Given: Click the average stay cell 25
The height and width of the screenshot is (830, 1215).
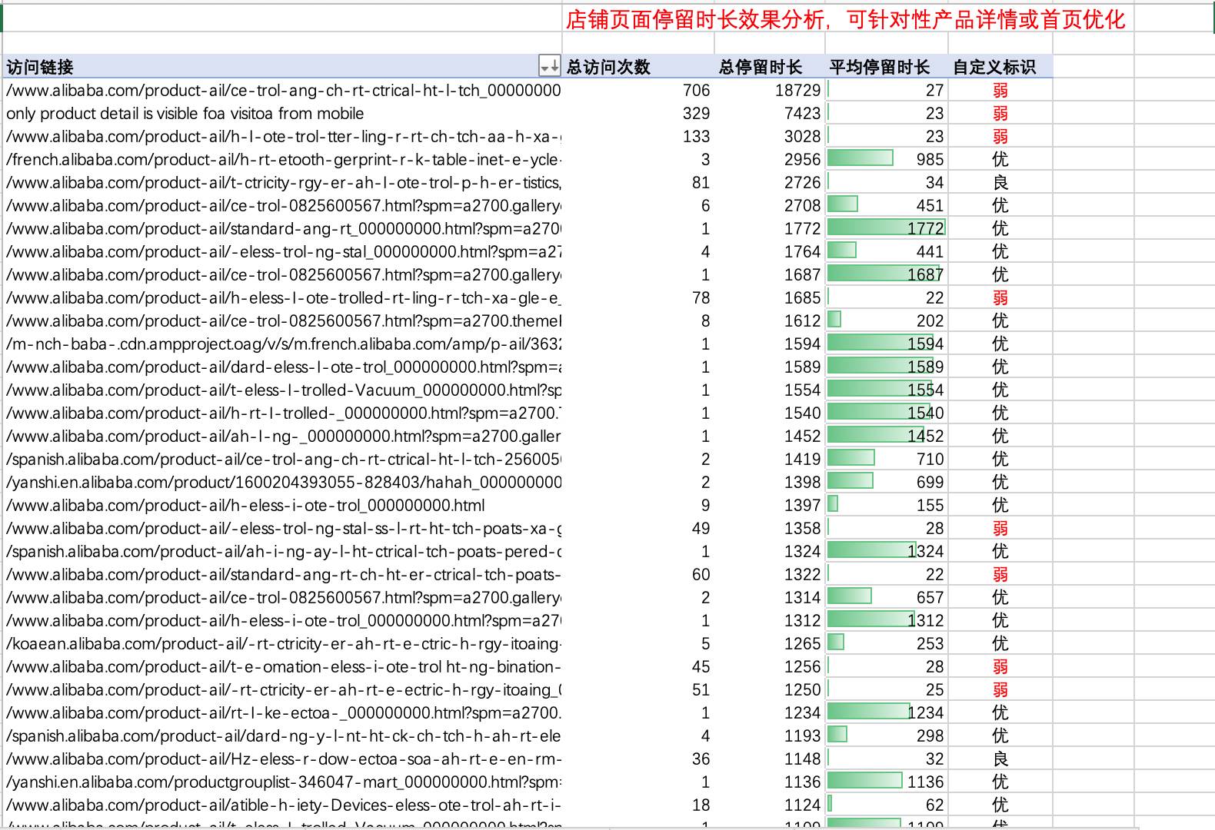Looking at the screenshot, I should (x=887, y=689).
